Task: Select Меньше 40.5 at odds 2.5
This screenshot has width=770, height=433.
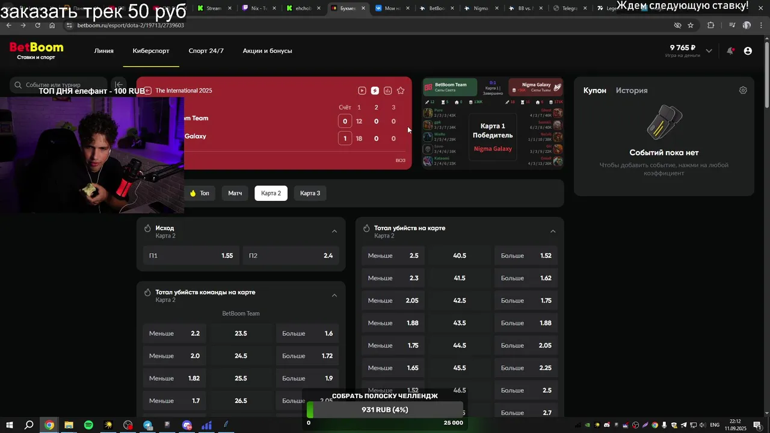Action: [393, 256]
